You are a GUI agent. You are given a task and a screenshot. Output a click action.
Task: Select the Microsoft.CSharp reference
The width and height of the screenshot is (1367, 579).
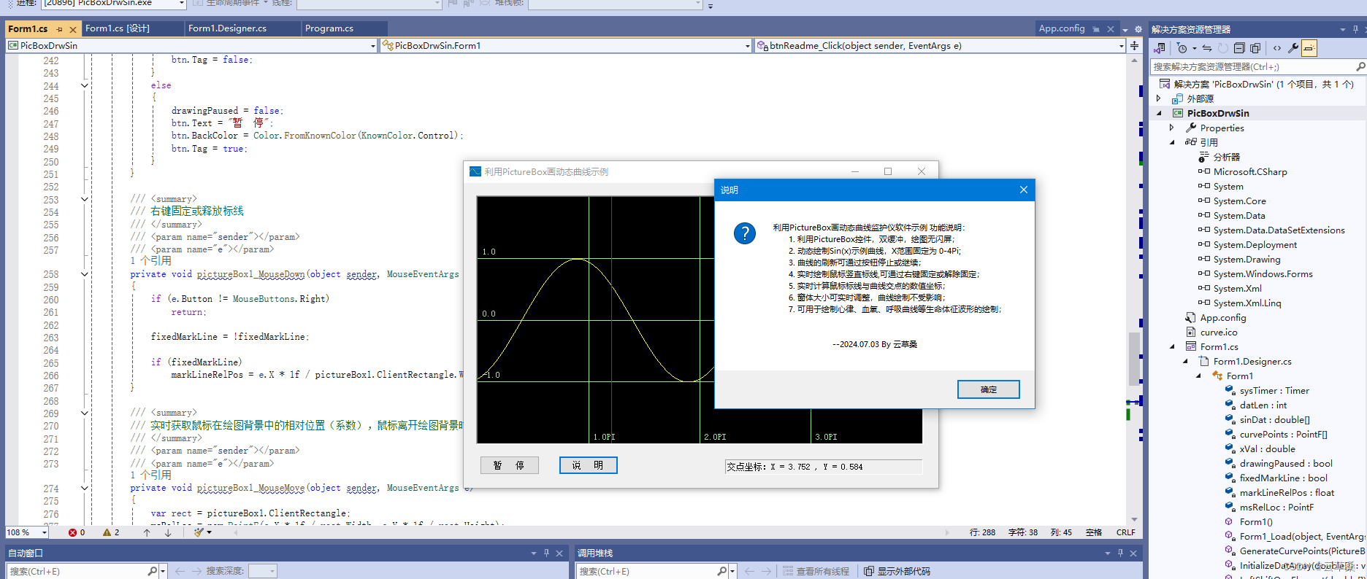1250,171
